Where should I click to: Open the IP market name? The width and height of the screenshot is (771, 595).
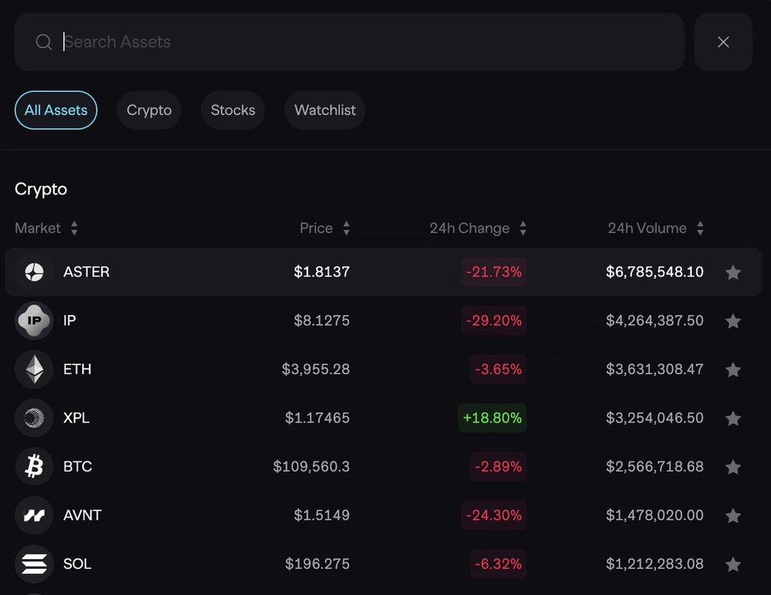(x=69, y=320)
